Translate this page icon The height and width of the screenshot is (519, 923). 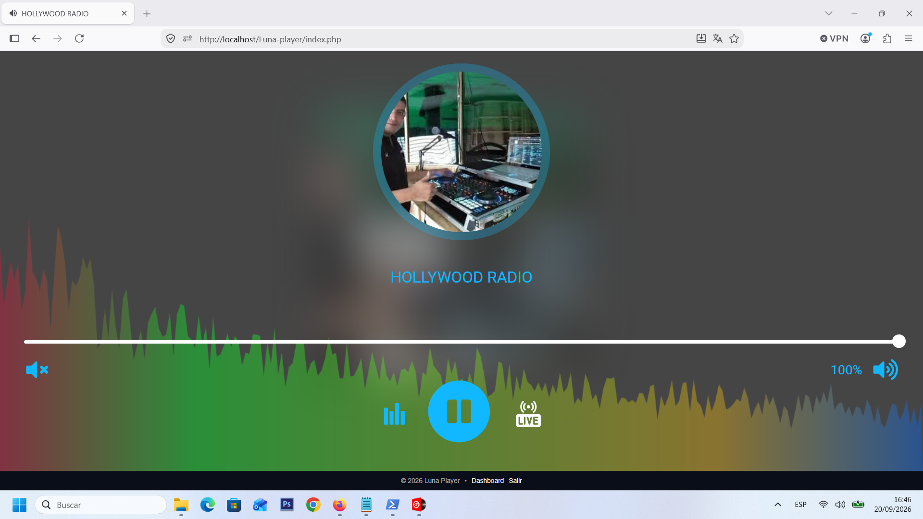coord(718,38)
